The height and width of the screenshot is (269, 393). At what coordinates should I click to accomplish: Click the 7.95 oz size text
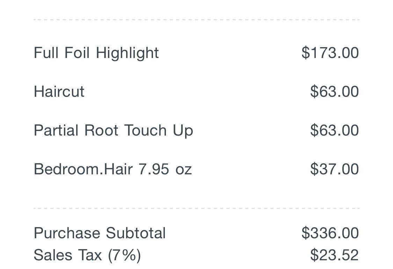165,169
